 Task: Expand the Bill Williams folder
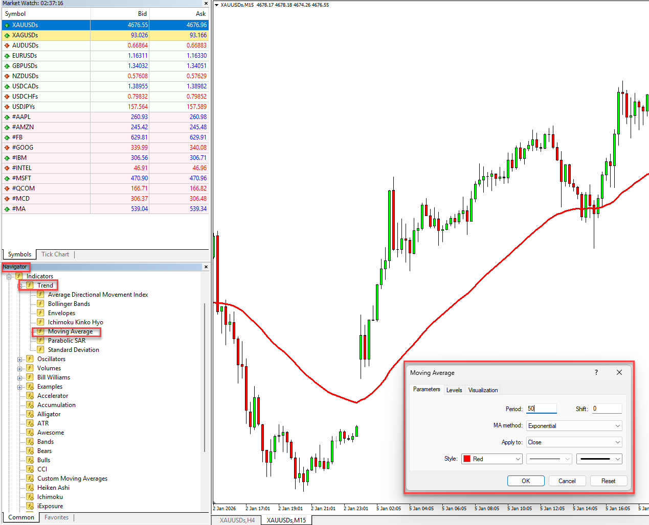20,378
